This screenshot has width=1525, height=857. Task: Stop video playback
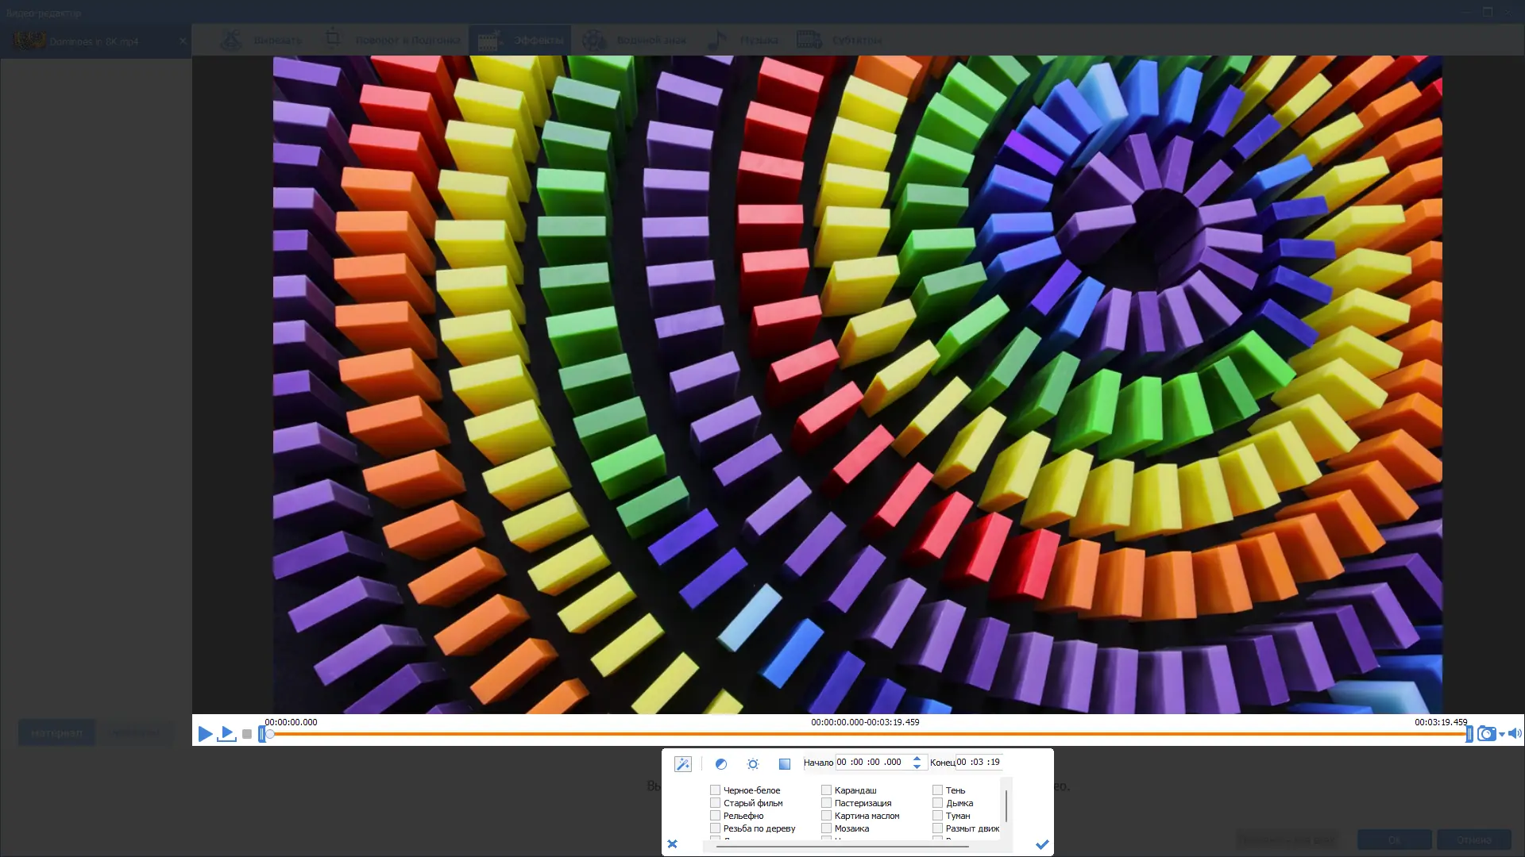[247, 735]
